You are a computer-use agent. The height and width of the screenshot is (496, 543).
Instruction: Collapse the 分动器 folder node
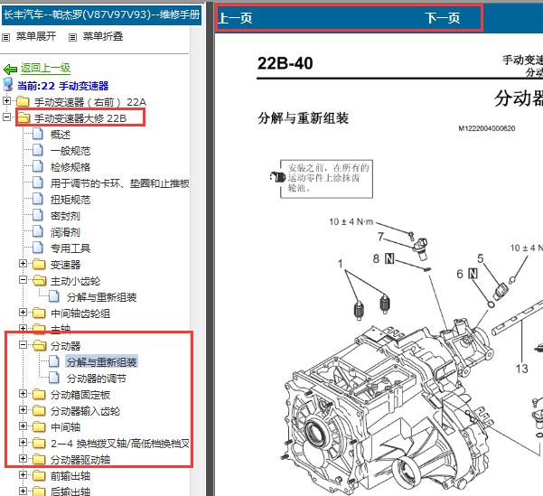[23, 344]
